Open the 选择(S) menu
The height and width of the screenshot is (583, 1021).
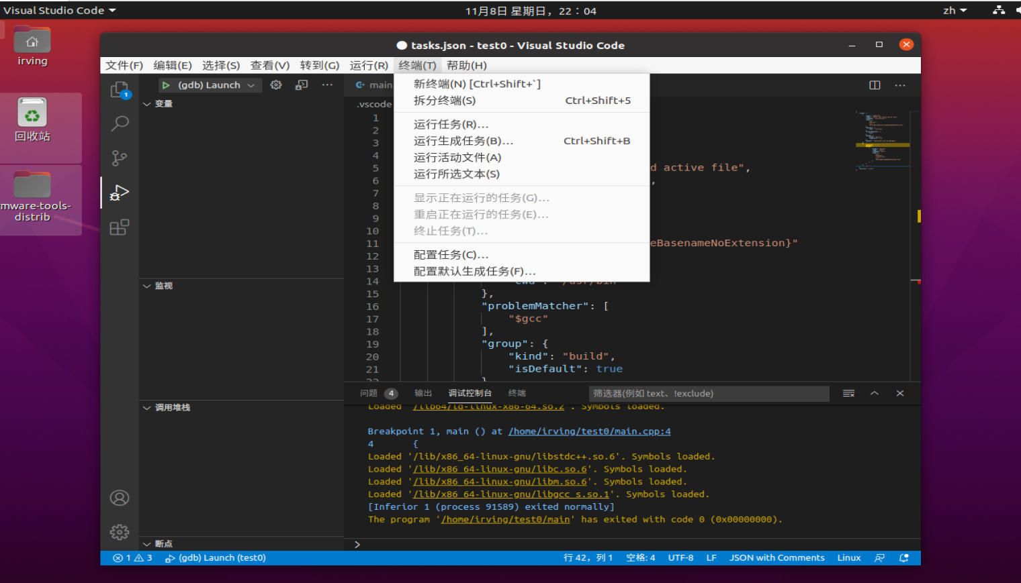tap(221, 65)
